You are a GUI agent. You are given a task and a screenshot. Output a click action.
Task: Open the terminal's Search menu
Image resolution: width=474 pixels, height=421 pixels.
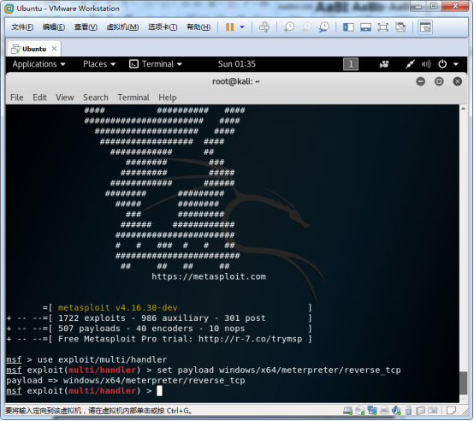tap(96, 98)
